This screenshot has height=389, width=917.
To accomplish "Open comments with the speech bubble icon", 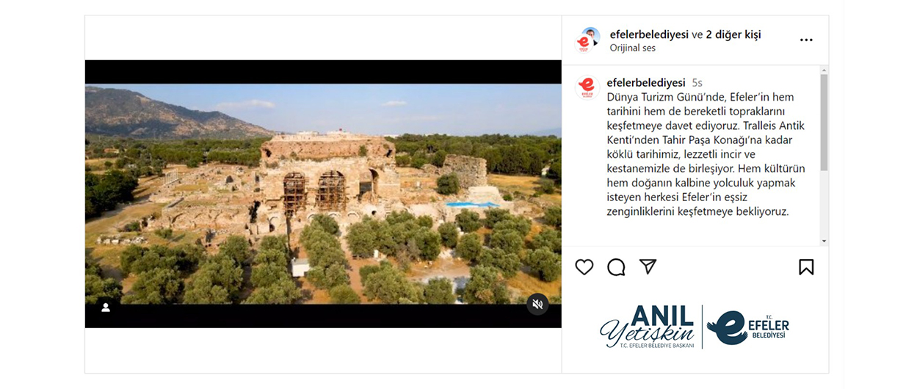I will [x=616, y=267].
